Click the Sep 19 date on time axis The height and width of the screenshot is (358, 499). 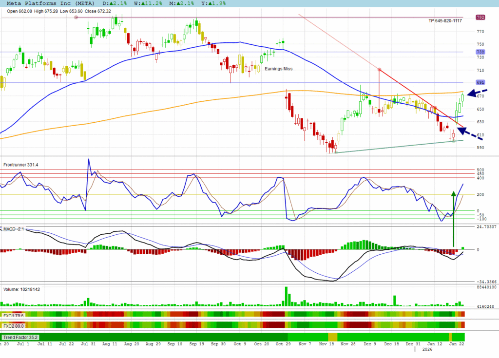(x=196, y=344)
